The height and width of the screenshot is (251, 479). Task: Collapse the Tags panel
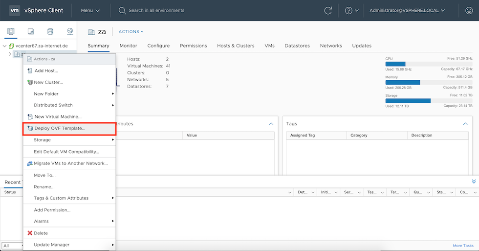(465, 124)
